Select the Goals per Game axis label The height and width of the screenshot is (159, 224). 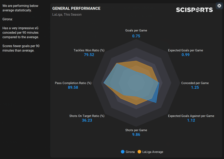pyautogui.click(x=136, y=31)
